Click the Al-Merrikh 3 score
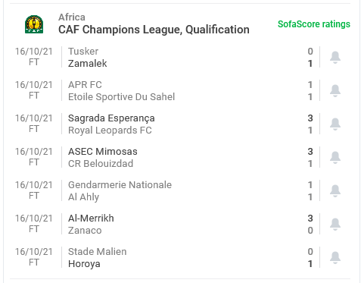Screen dimensions: 361x283 coord(310,219)
